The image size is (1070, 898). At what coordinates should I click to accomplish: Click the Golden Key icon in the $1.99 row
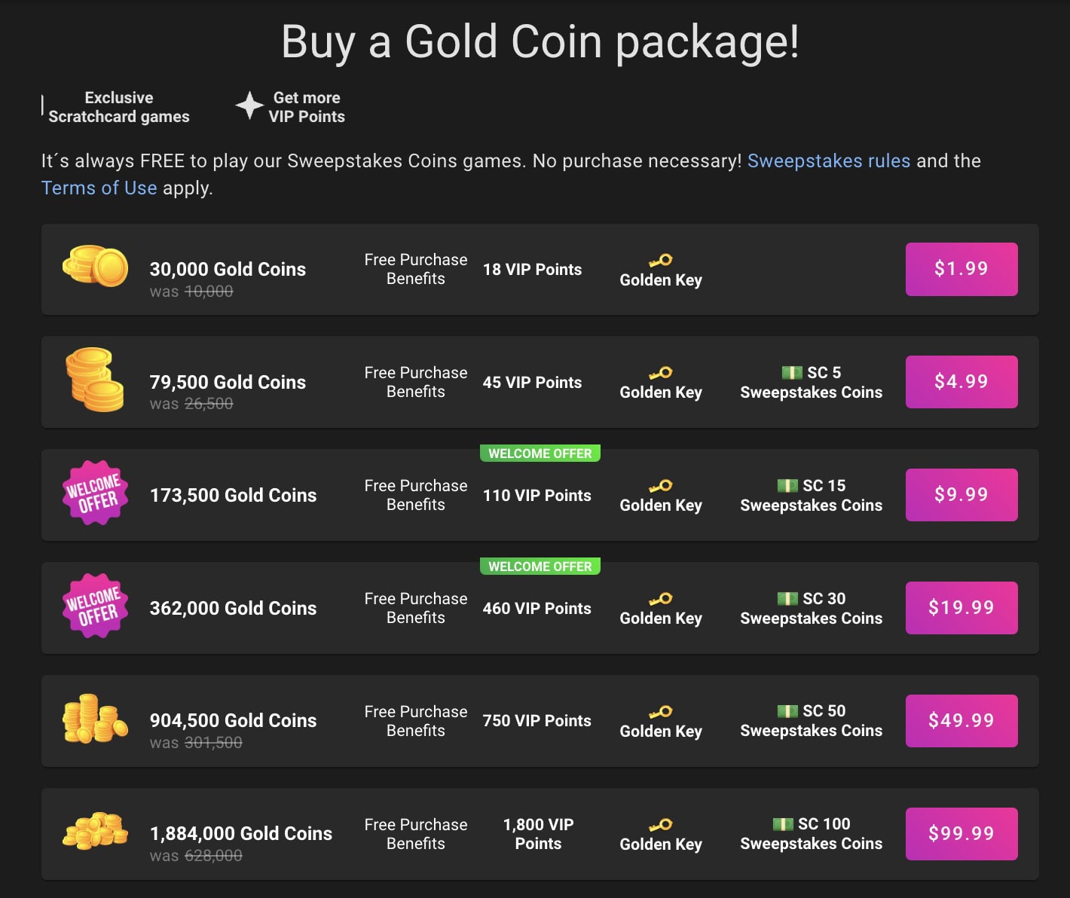[661, 261]
